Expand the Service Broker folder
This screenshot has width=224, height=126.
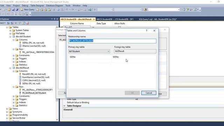pos(7,118)
